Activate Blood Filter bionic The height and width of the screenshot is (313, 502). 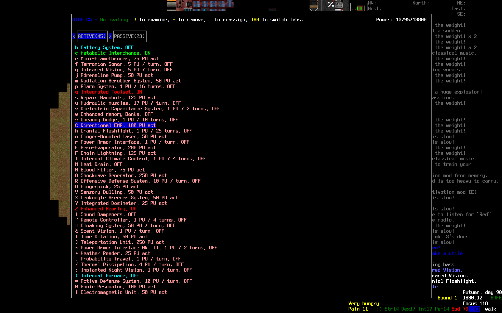(110, 170)
